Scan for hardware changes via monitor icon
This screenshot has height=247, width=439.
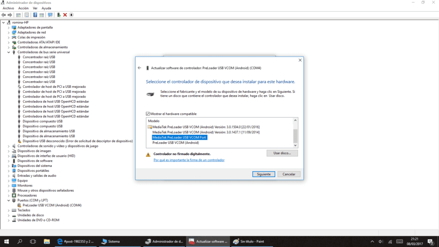coord(50,15)
